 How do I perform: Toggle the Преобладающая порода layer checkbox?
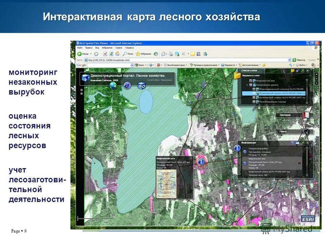(254, 102)
